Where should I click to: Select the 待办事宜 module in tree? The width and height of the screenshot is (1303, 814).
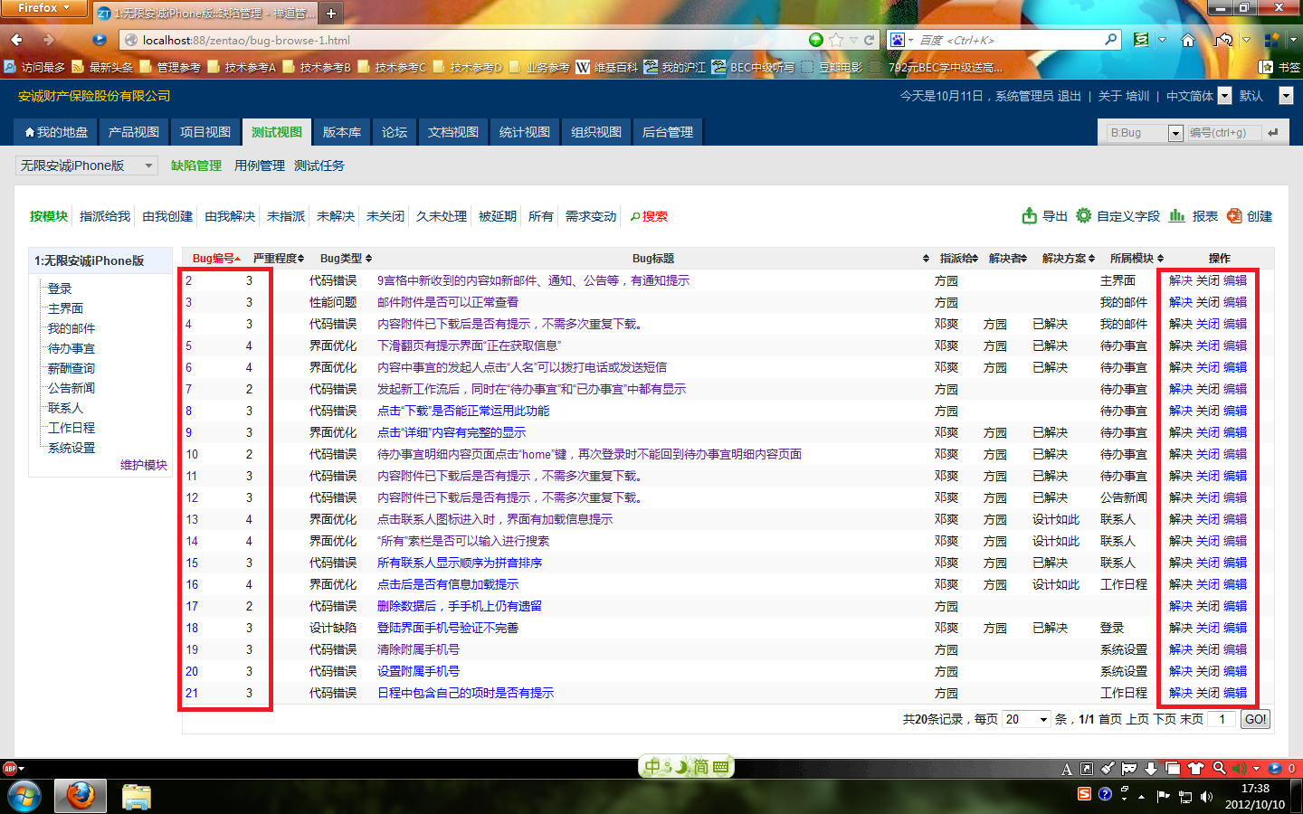[71, 348]
